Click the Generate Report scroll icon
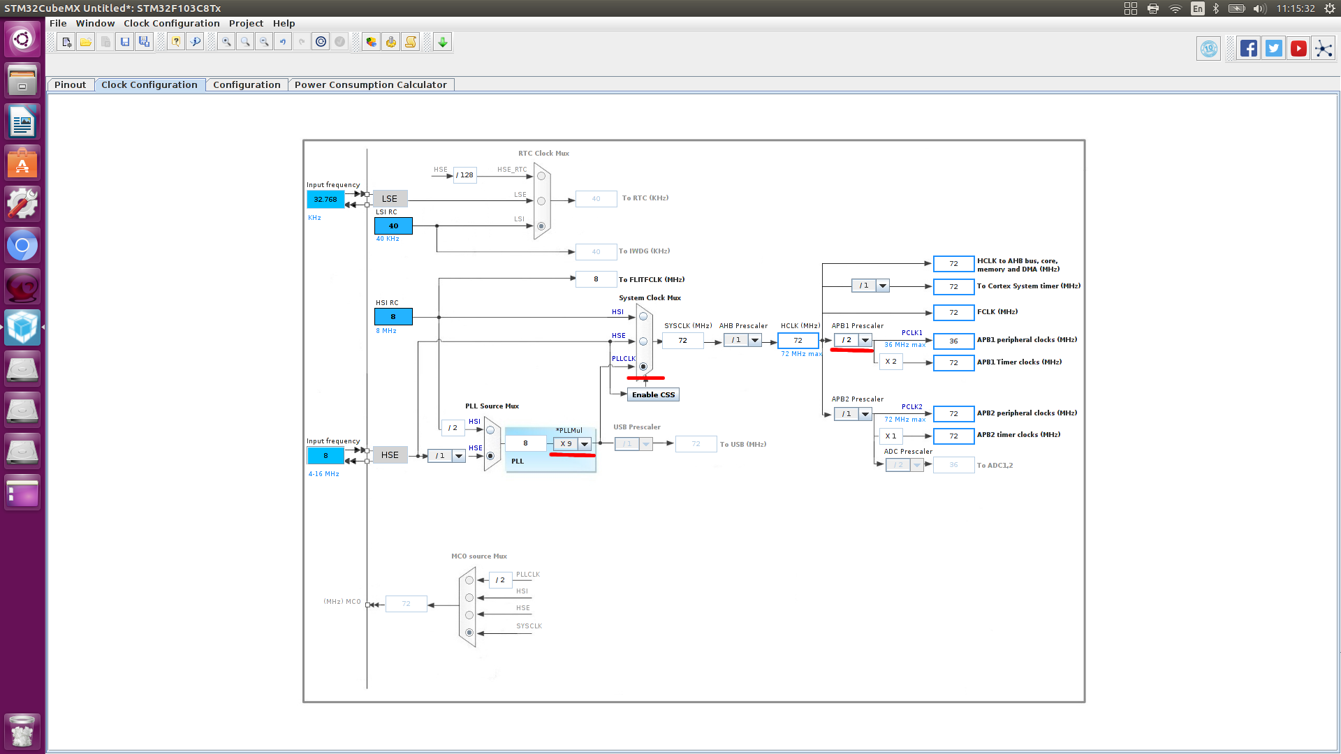 pos(411,43)
